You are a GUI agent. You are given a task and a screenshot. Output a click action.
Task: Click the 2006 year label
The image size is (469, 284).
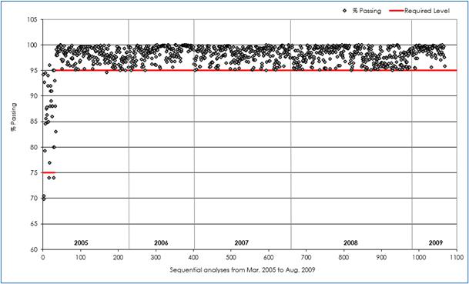161,242
